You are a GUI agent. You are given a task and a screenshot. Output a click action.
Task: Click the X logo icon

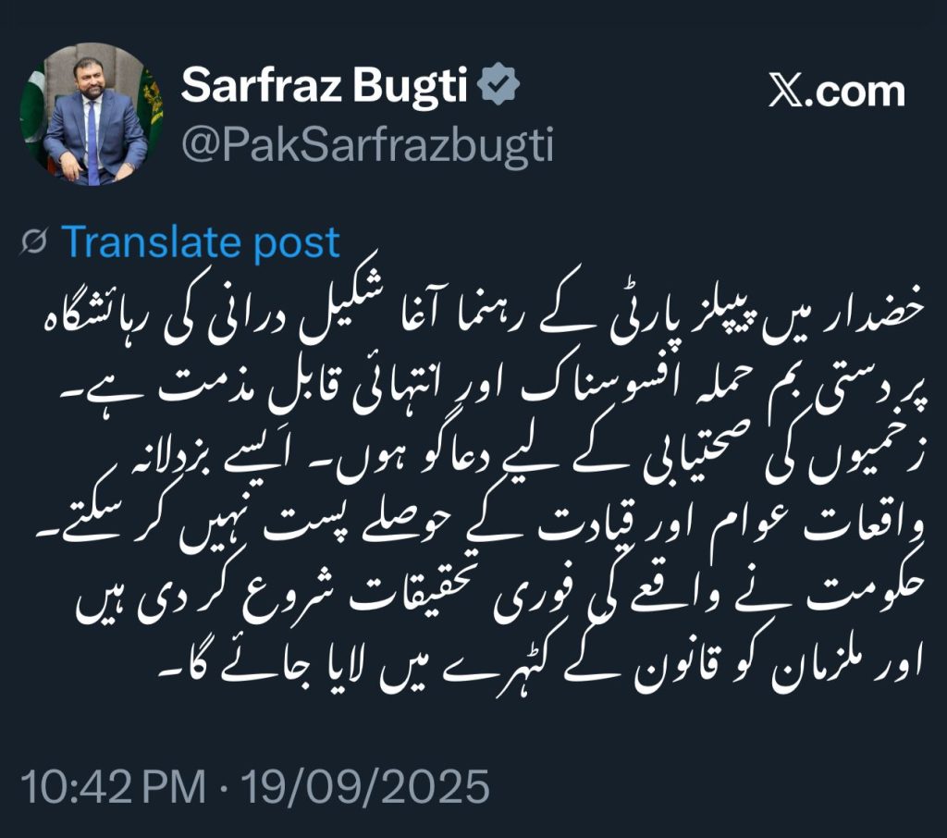click(x=786, y=92)
